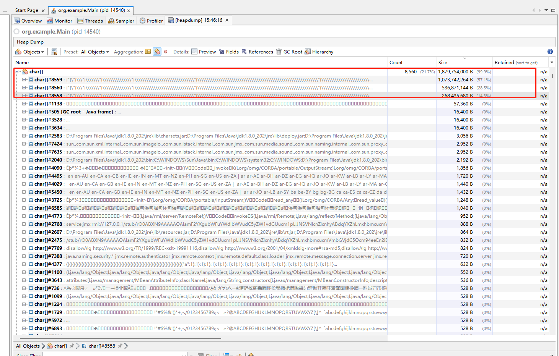Expand char[]#1138 instance node

(x=24, y=104)
